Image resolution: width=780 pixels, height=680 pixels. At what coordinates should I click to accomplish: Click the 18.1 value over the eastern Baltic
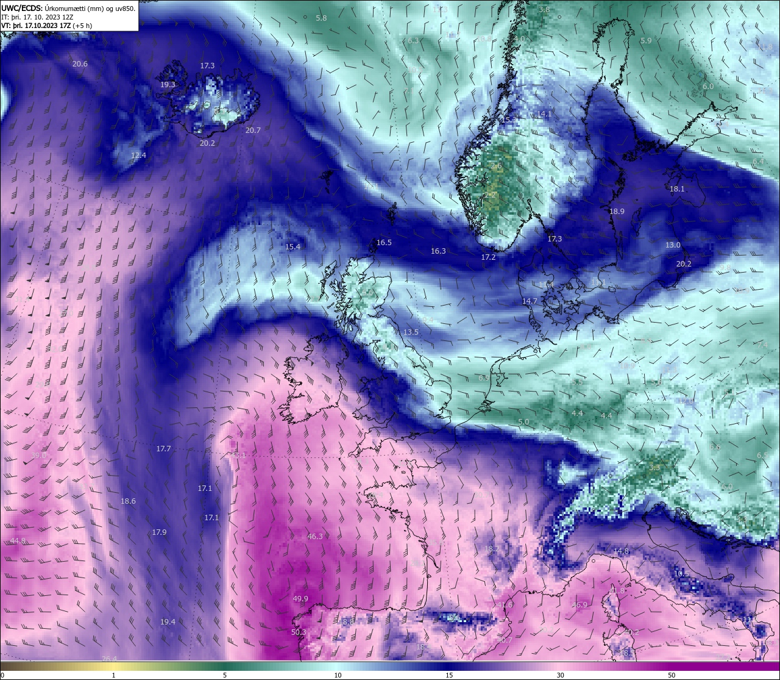[x=677, y=189]
